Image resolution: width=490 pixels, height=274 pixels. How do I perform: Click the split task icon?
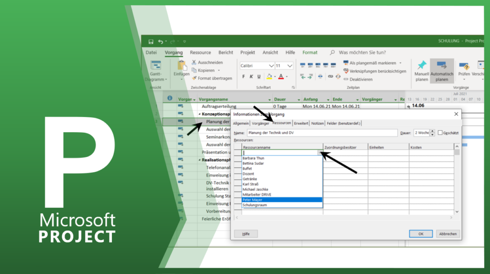click(x=320, y=76)
